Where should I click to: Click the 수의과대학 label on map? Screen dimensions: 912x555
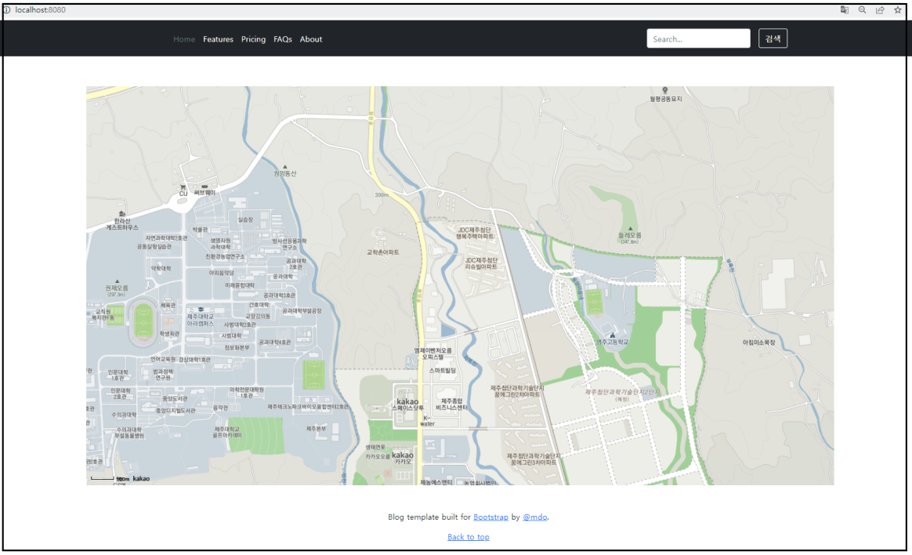click(x=124, y=415)
